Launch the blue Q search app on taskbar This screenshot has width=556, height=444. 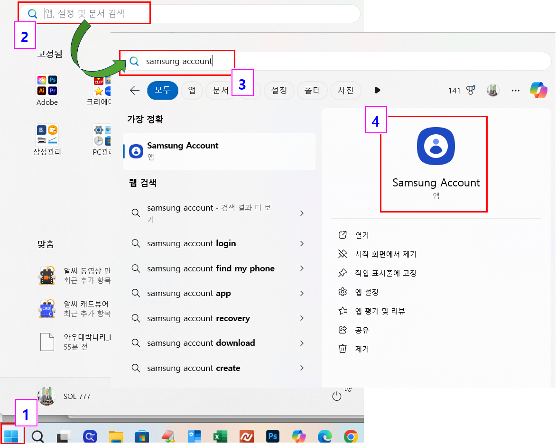pyautogui.click(x=90, y=436)
